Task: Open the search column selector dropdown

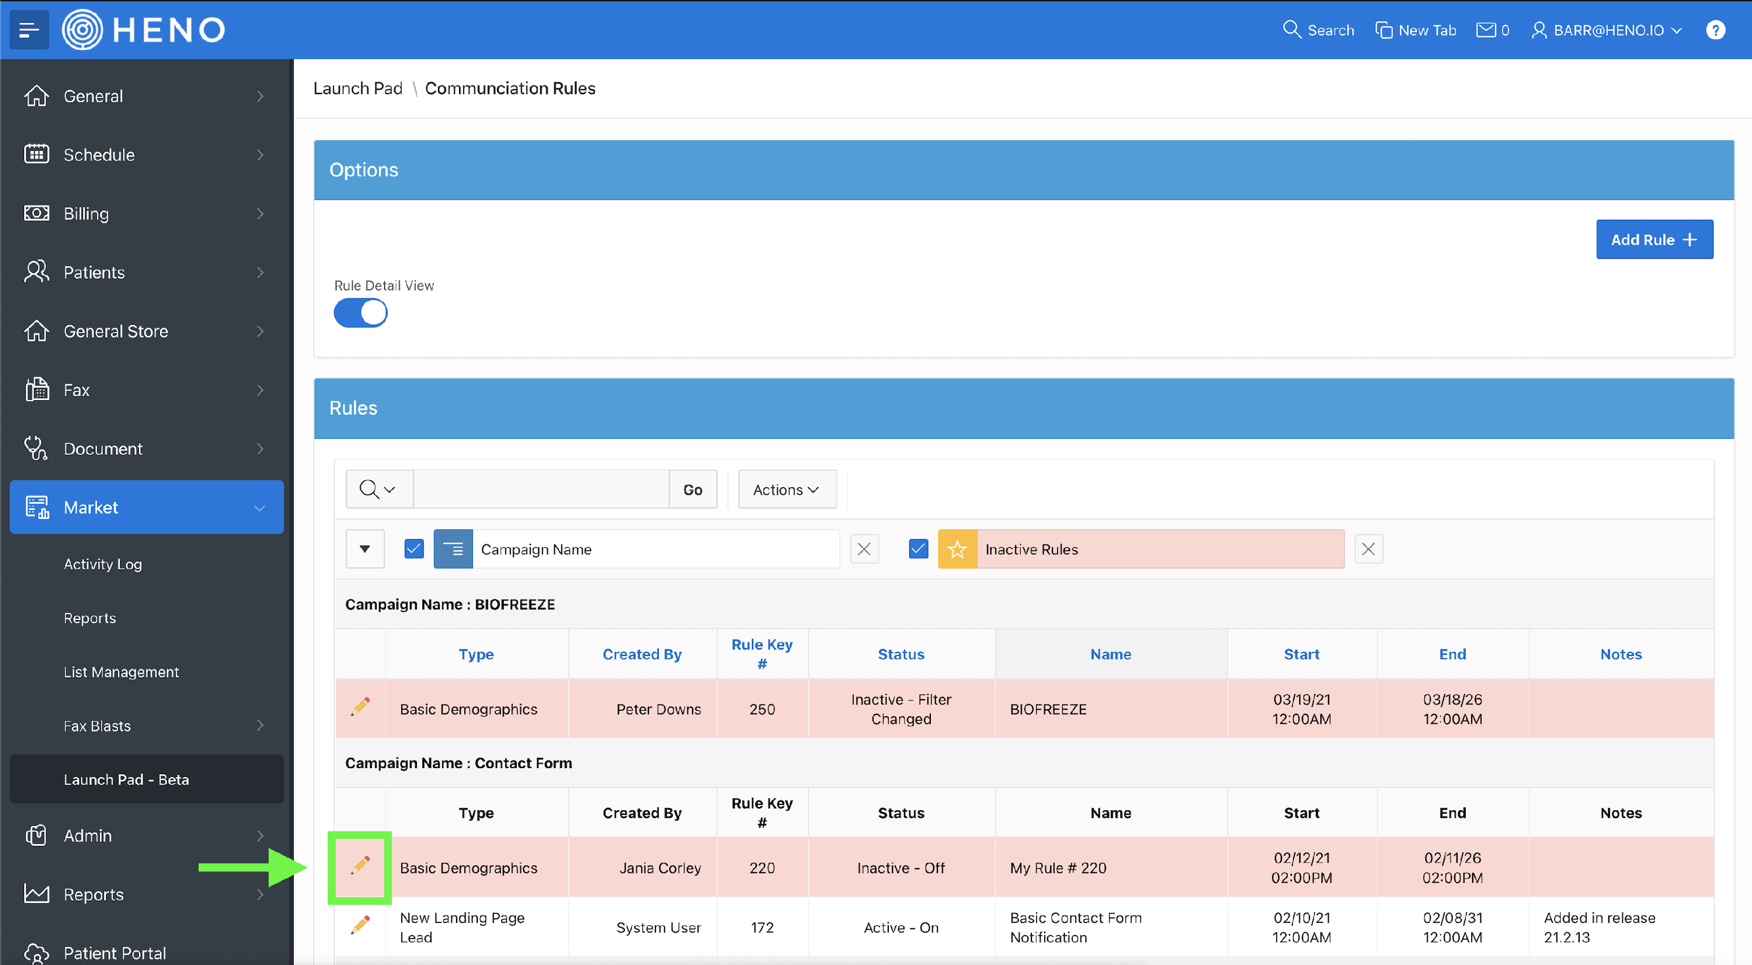Action: [x=378, y=490]
